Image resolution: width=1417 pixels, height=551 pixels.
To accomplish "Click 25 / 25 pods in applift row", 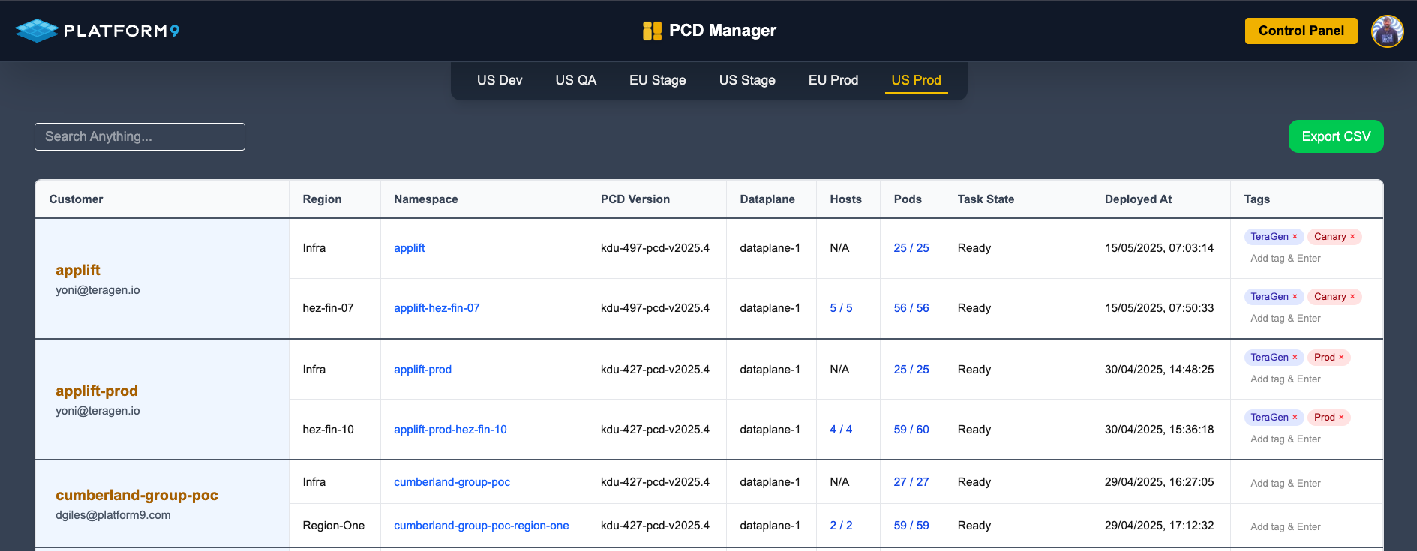I will pos(911,248).
